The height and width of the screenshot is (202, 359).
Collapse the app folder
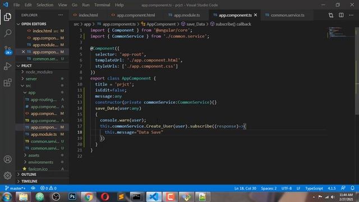pos(43,93)
